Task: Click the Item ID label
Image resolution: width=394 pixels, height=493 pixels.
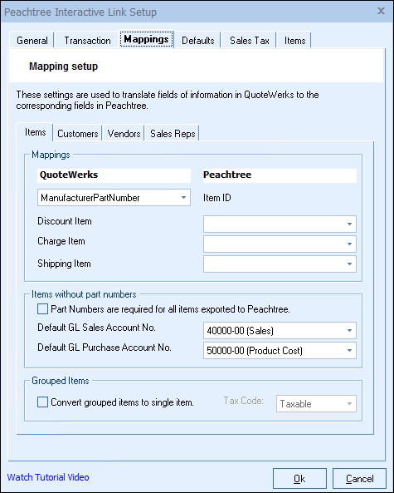Action: (217, 198)
